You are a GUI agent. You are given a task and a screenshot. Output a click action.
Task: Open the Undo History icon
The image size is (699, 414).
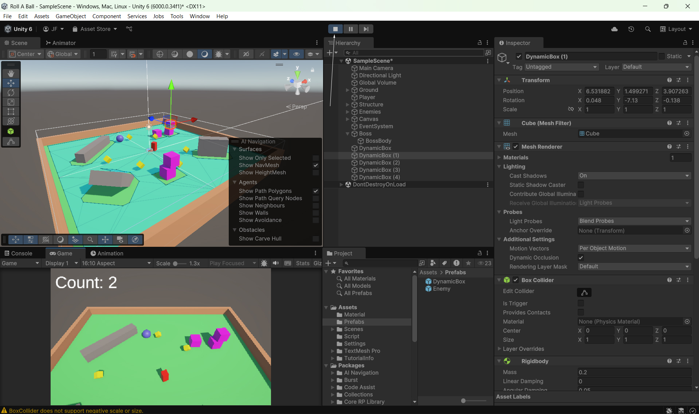631,29
